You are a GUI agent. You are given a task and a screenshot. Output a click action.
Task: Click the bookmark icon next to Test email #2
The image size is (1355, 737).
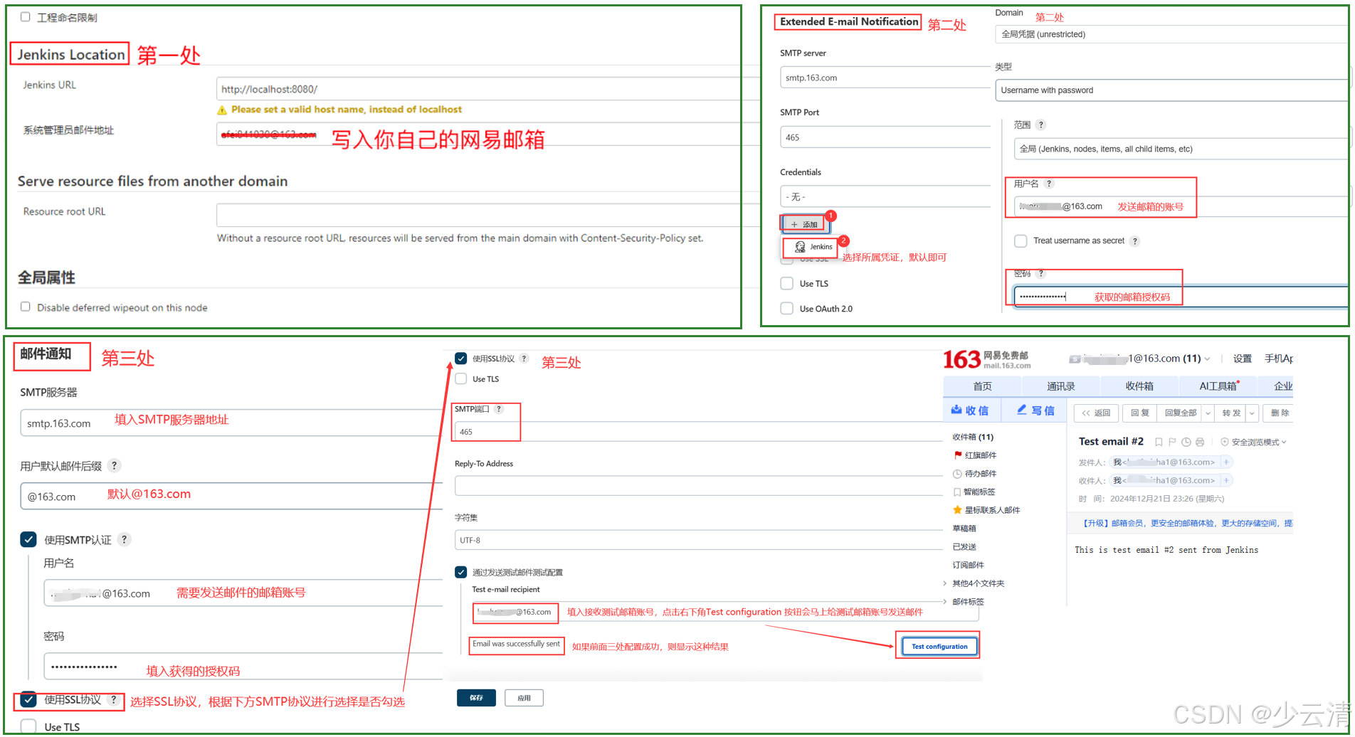(1159, 442)
